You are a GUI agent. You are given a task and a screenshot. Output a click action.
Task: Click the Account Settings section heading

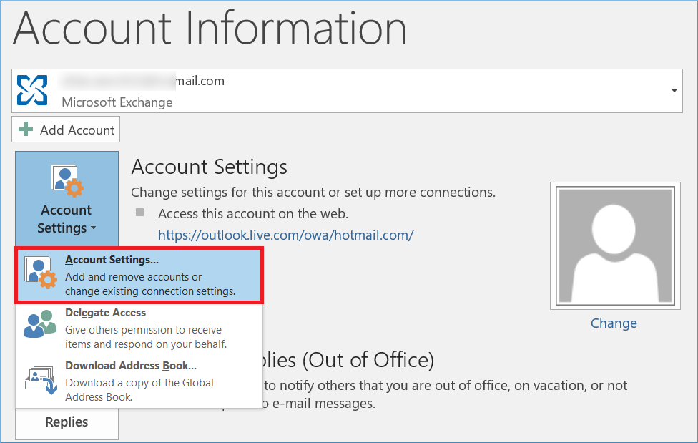pos(209,167)
